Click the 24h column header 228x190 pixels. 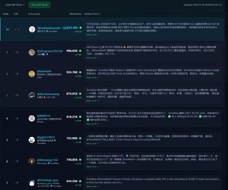click(x=16, y=14)
